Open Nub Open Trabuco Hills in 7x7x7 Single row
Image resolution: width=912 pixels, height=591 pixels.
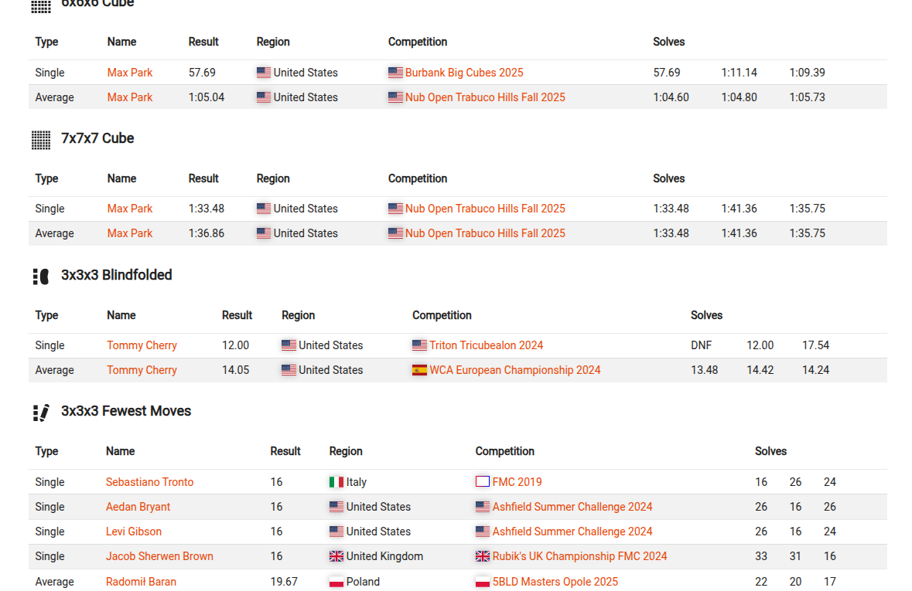[485, 209]
